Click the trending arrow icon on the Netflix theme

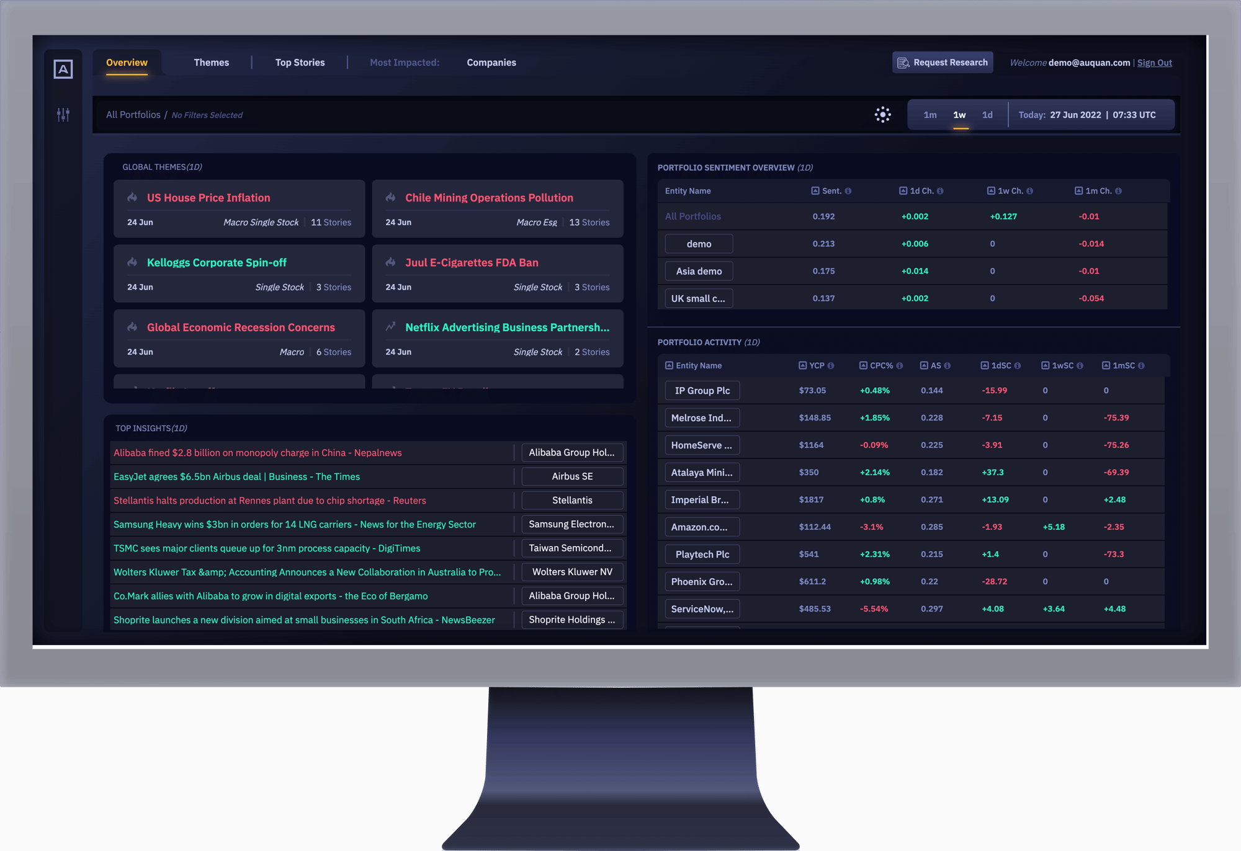(x=390, y=327)
